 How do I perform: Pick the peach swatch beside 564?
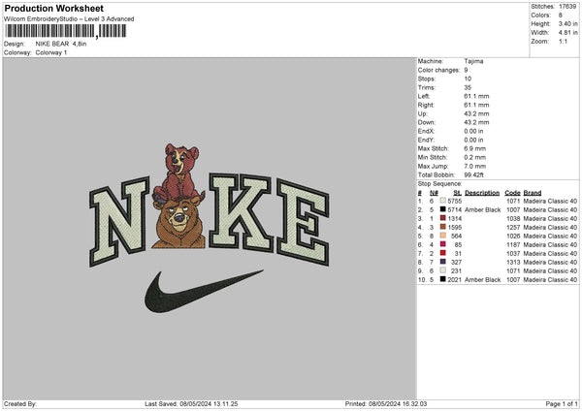point(443,236)
